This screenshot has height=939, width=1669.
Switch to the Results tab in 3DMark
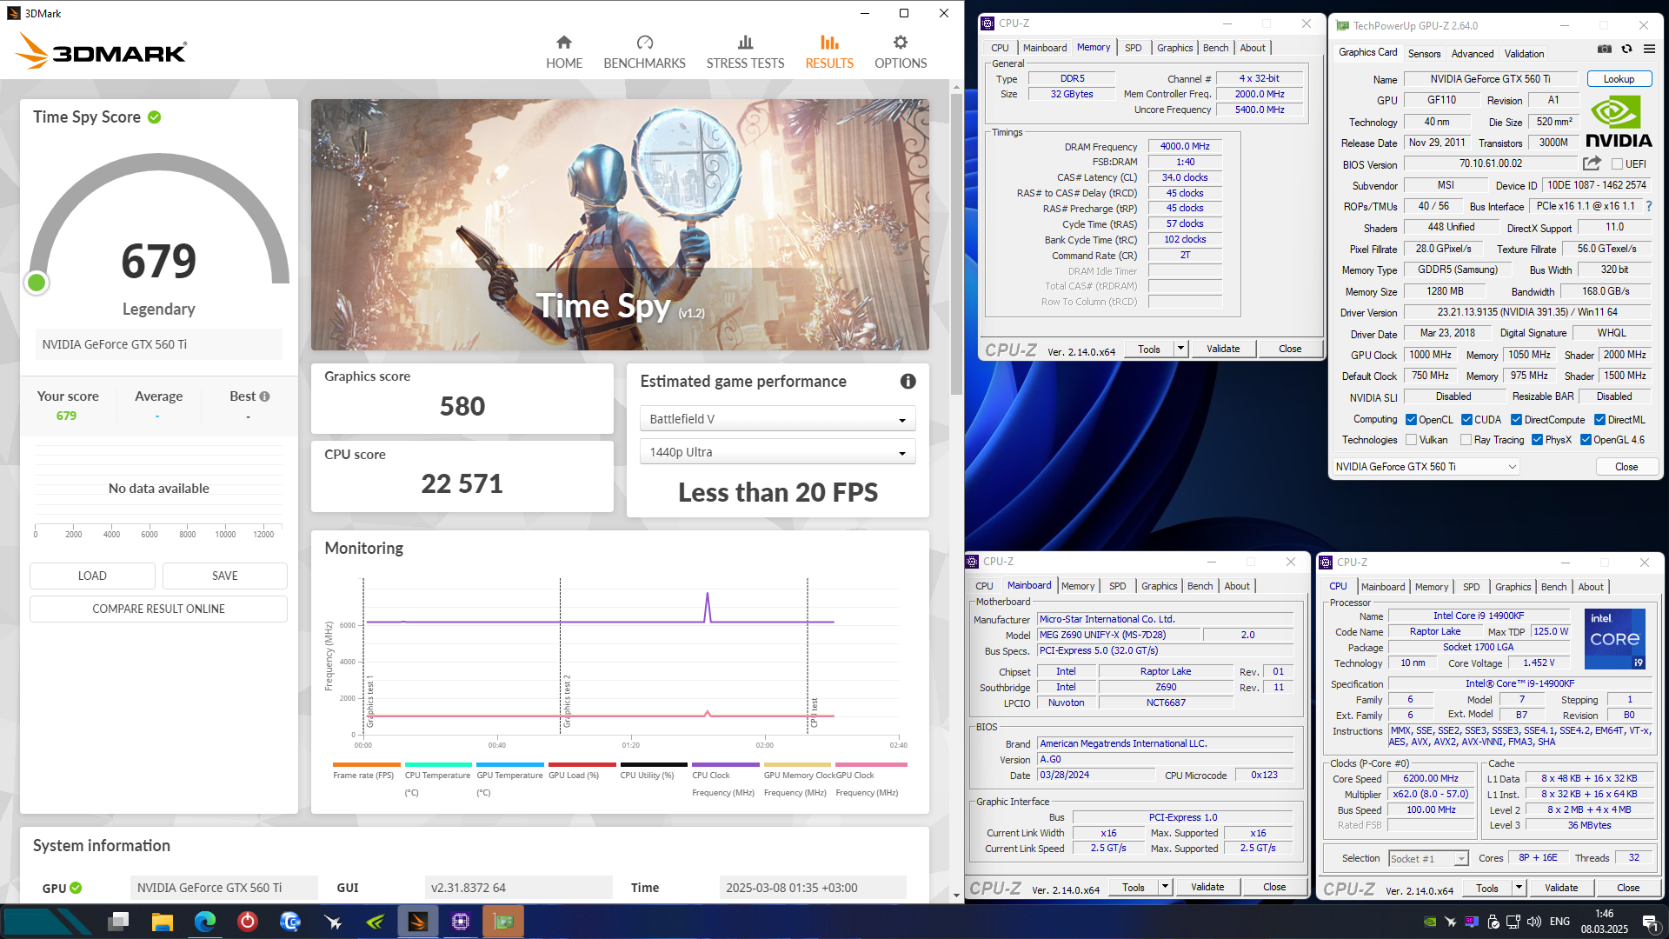pyautogui.click(x=829, y=52)
